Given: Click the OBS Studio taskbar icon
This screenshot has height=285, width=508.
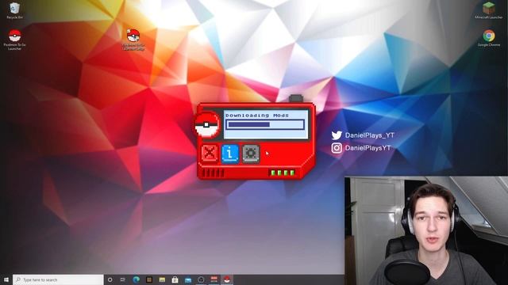Looking at the screenshot, I should 201,279.
